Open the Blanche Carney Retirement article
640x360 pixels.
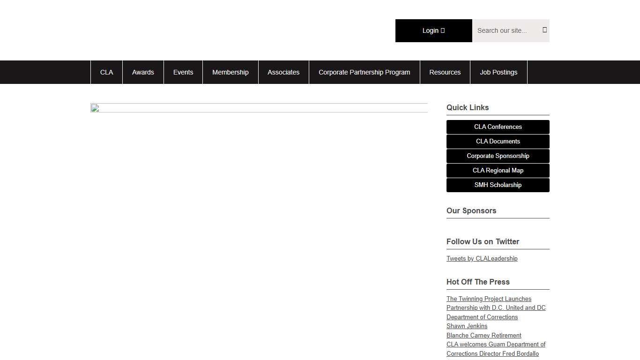click(x=484, y=336)
